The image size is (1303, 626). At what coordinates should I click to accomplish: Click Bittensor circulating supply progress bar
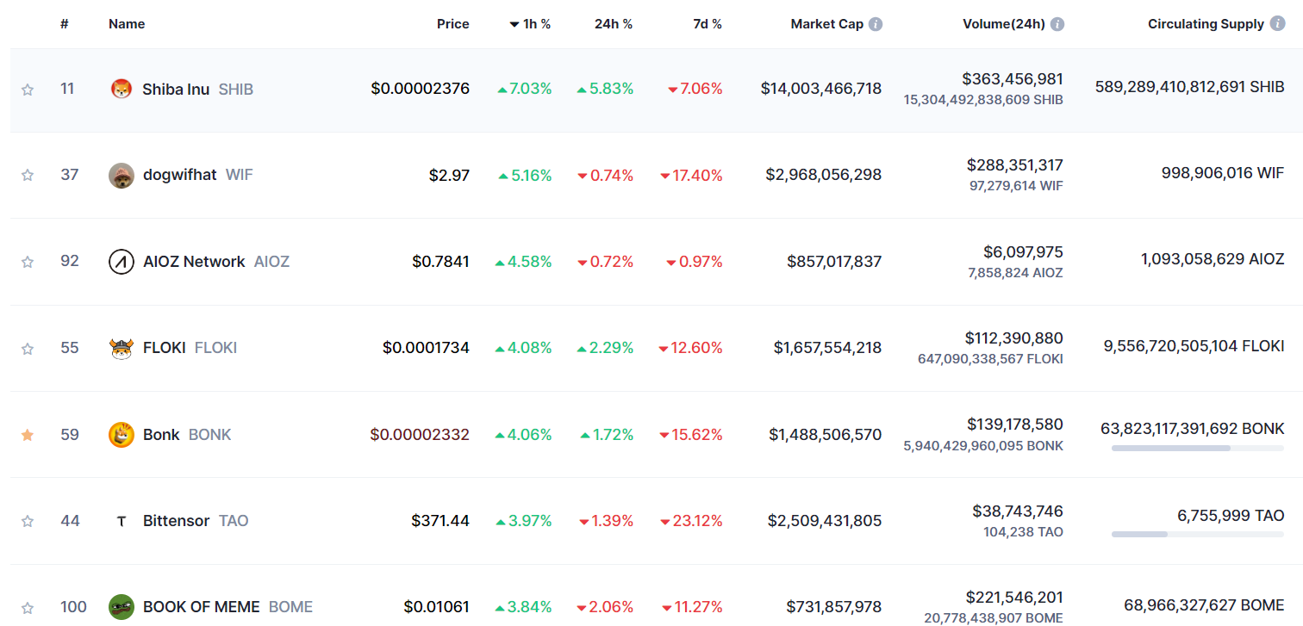[1198, 534]
